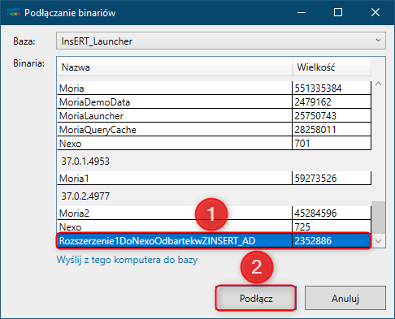
Task: Sort by the Wielkość column header
Action: click(x=332, y=67)
